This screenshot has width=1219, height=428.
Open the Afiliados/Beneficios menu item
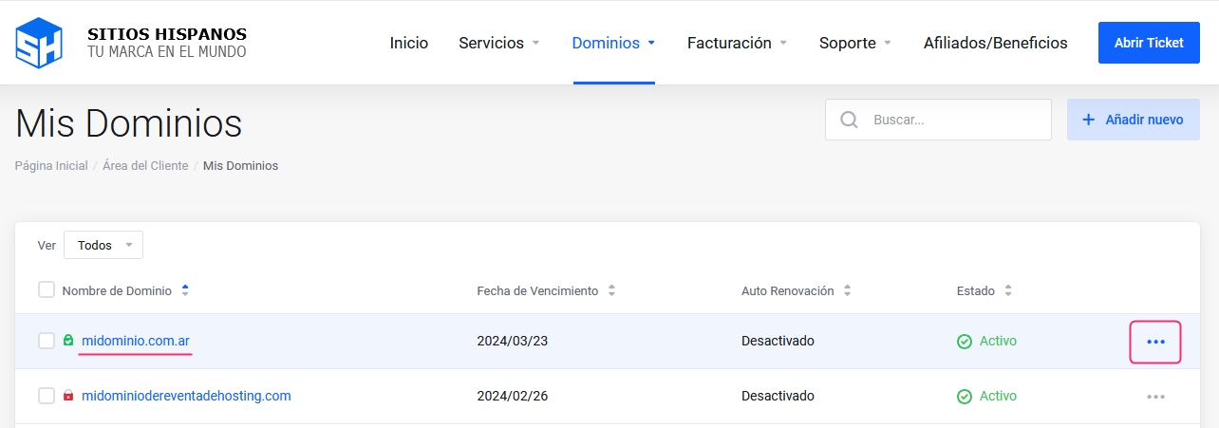995,43
